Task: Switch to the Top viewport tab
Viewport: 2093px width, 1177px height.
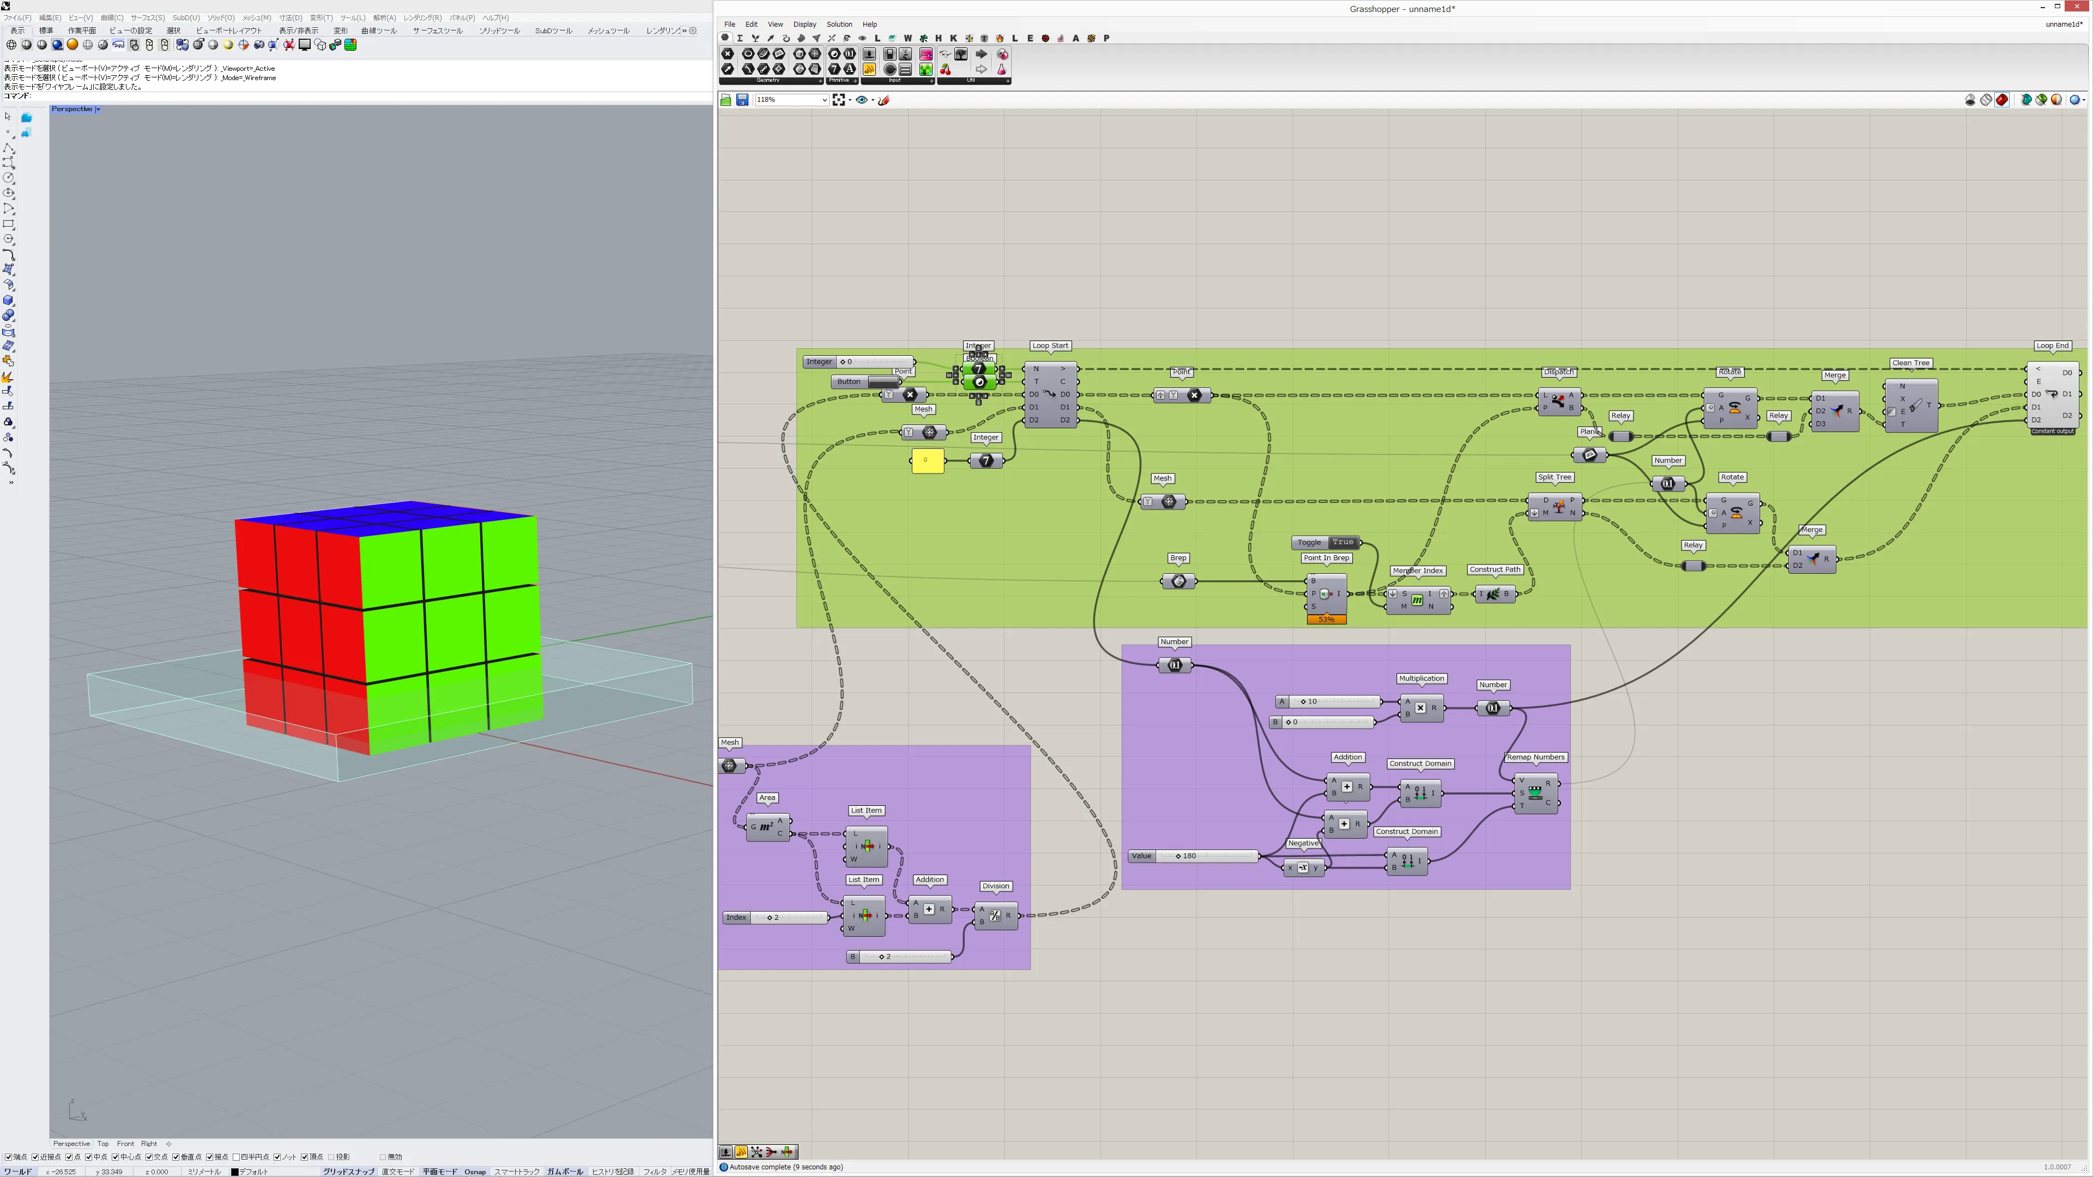Action: coord(103,1144)
